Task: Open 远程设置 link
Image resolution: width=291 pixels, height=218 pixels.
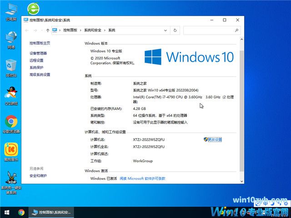Action: coord(36,60)
